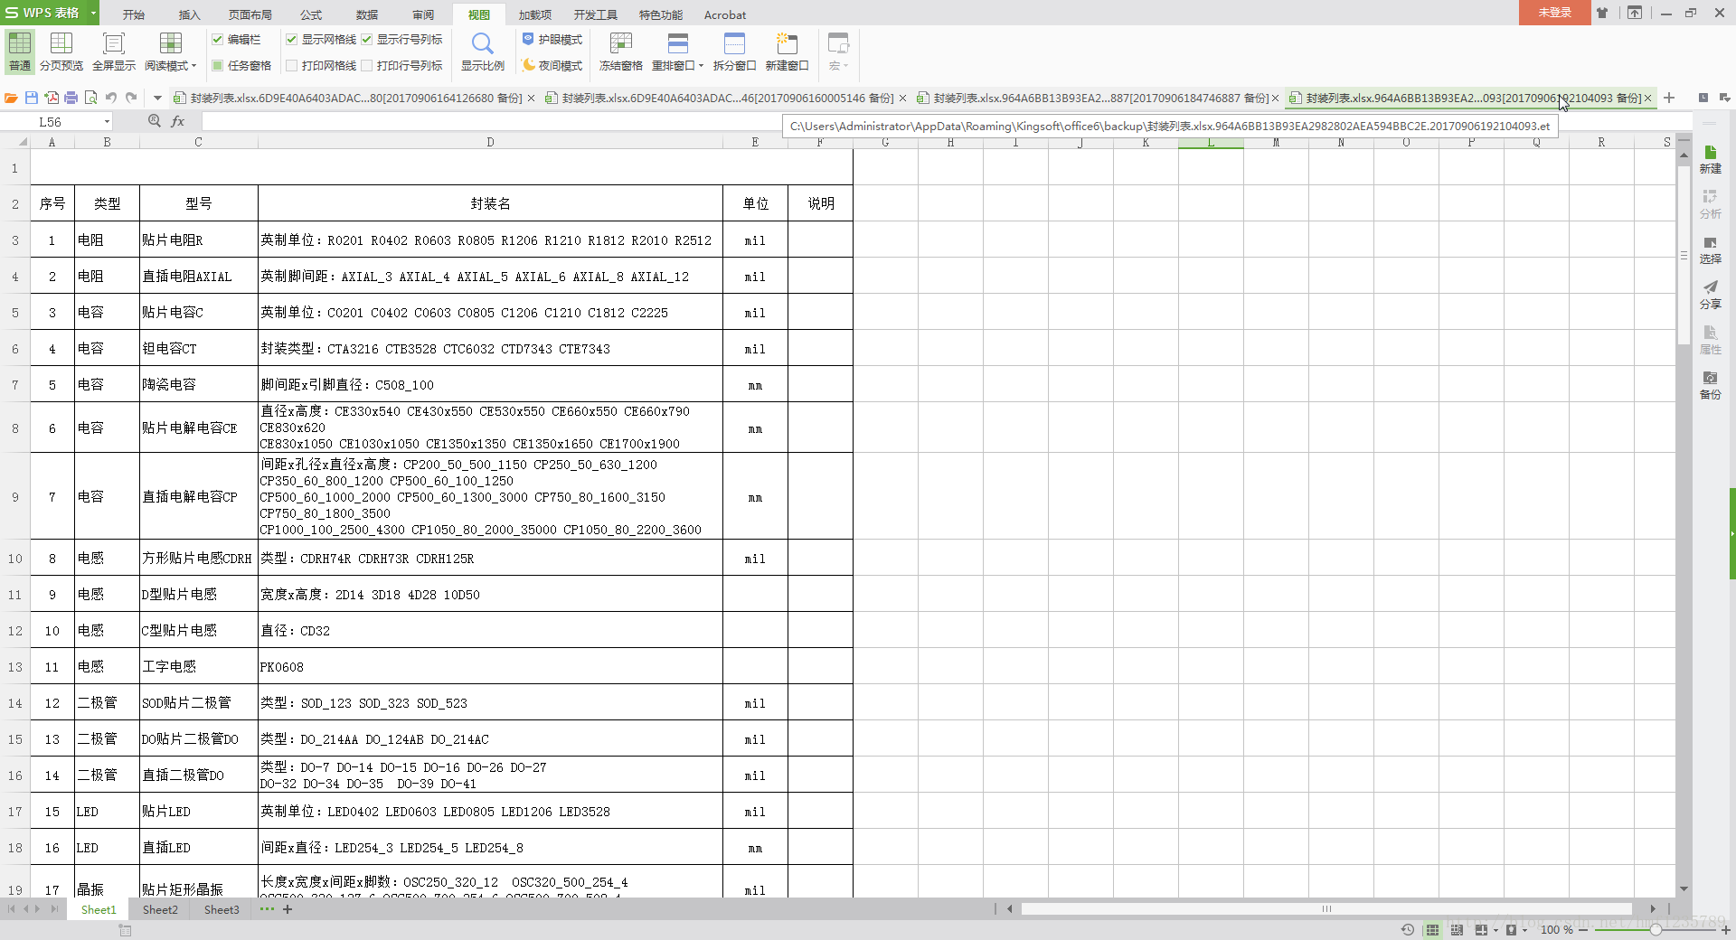Image resolution: width=1736 pixels, height=940 pixels.
Task: Close the first backup document tab ending 126680
Action: coord(531,99)
